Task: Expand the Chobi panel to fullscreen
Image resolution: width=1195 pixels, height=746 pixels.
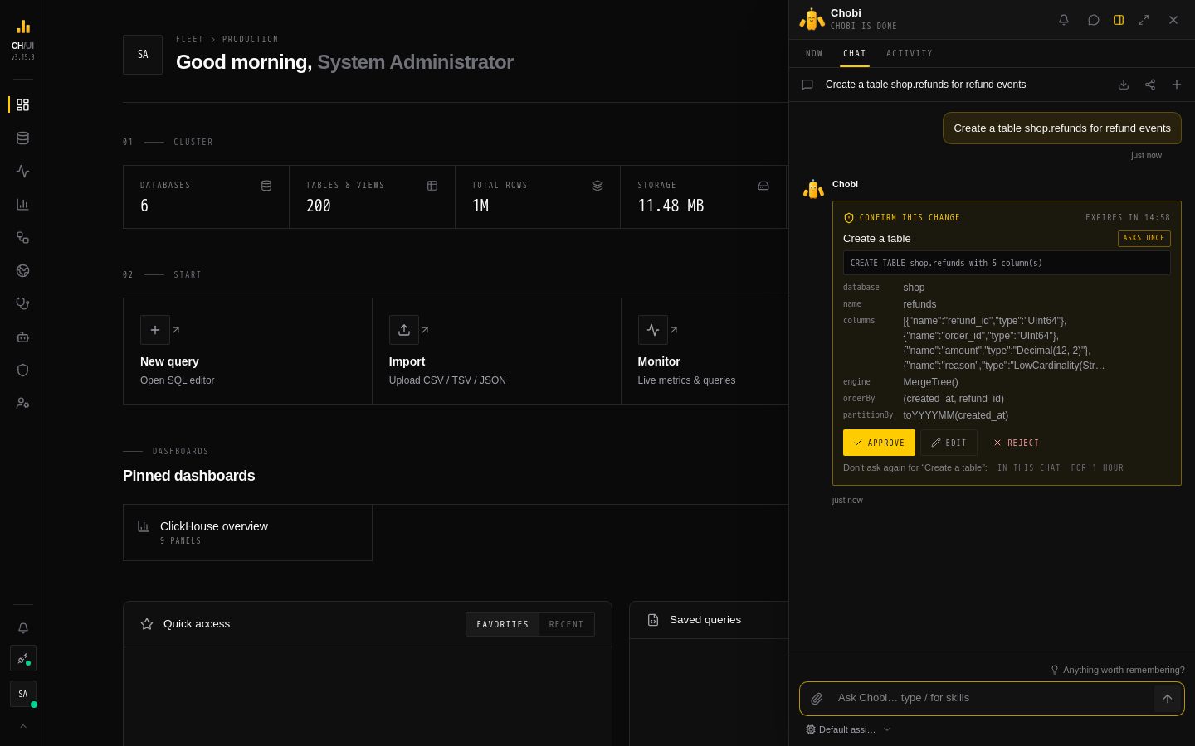Action: click(x=1144, y=20)
